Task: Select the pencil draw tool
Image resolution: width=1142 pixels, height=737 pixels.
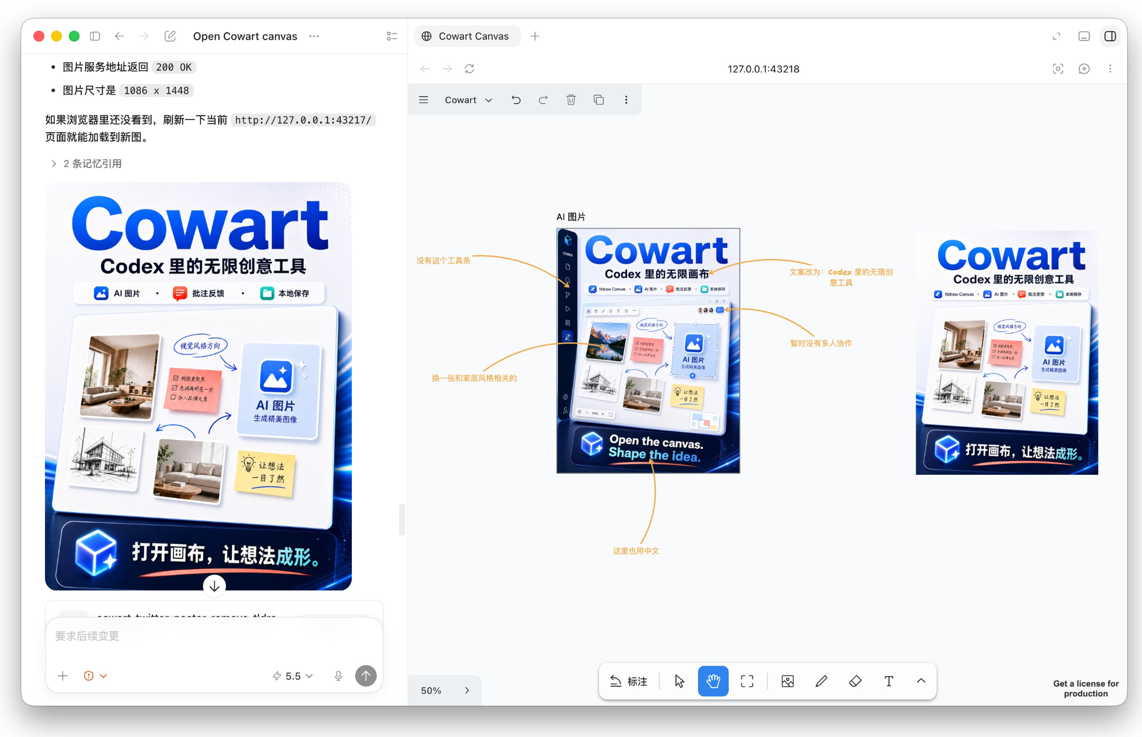Action: tap(821, 681)
